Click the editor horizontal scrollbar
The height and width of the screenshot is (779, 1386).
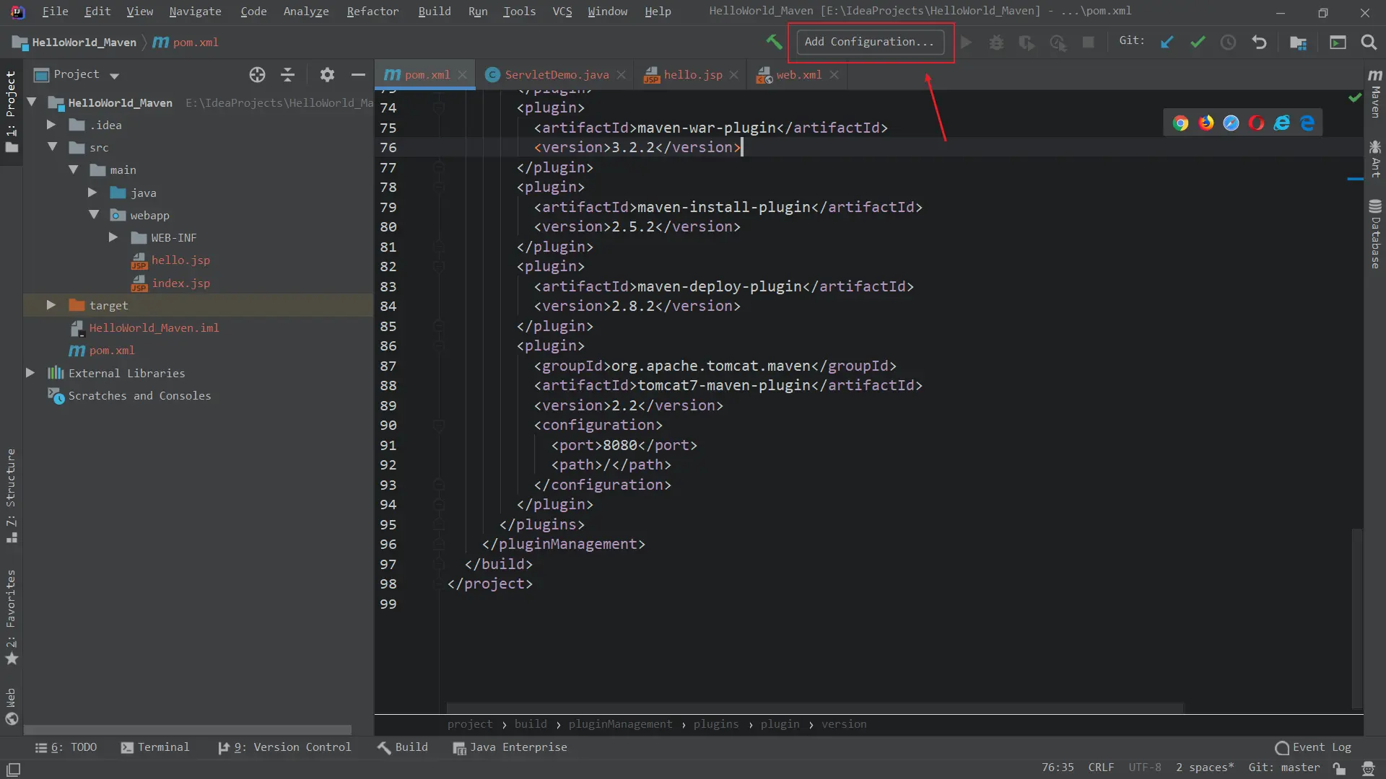(814, 708)
